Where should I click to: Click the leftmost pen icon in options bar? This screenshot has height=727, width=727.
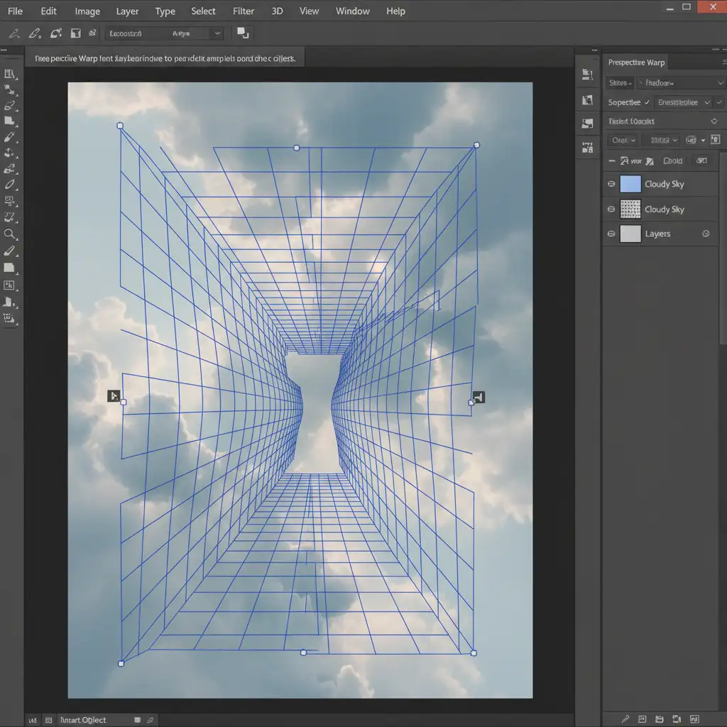(x=13, y=33)
